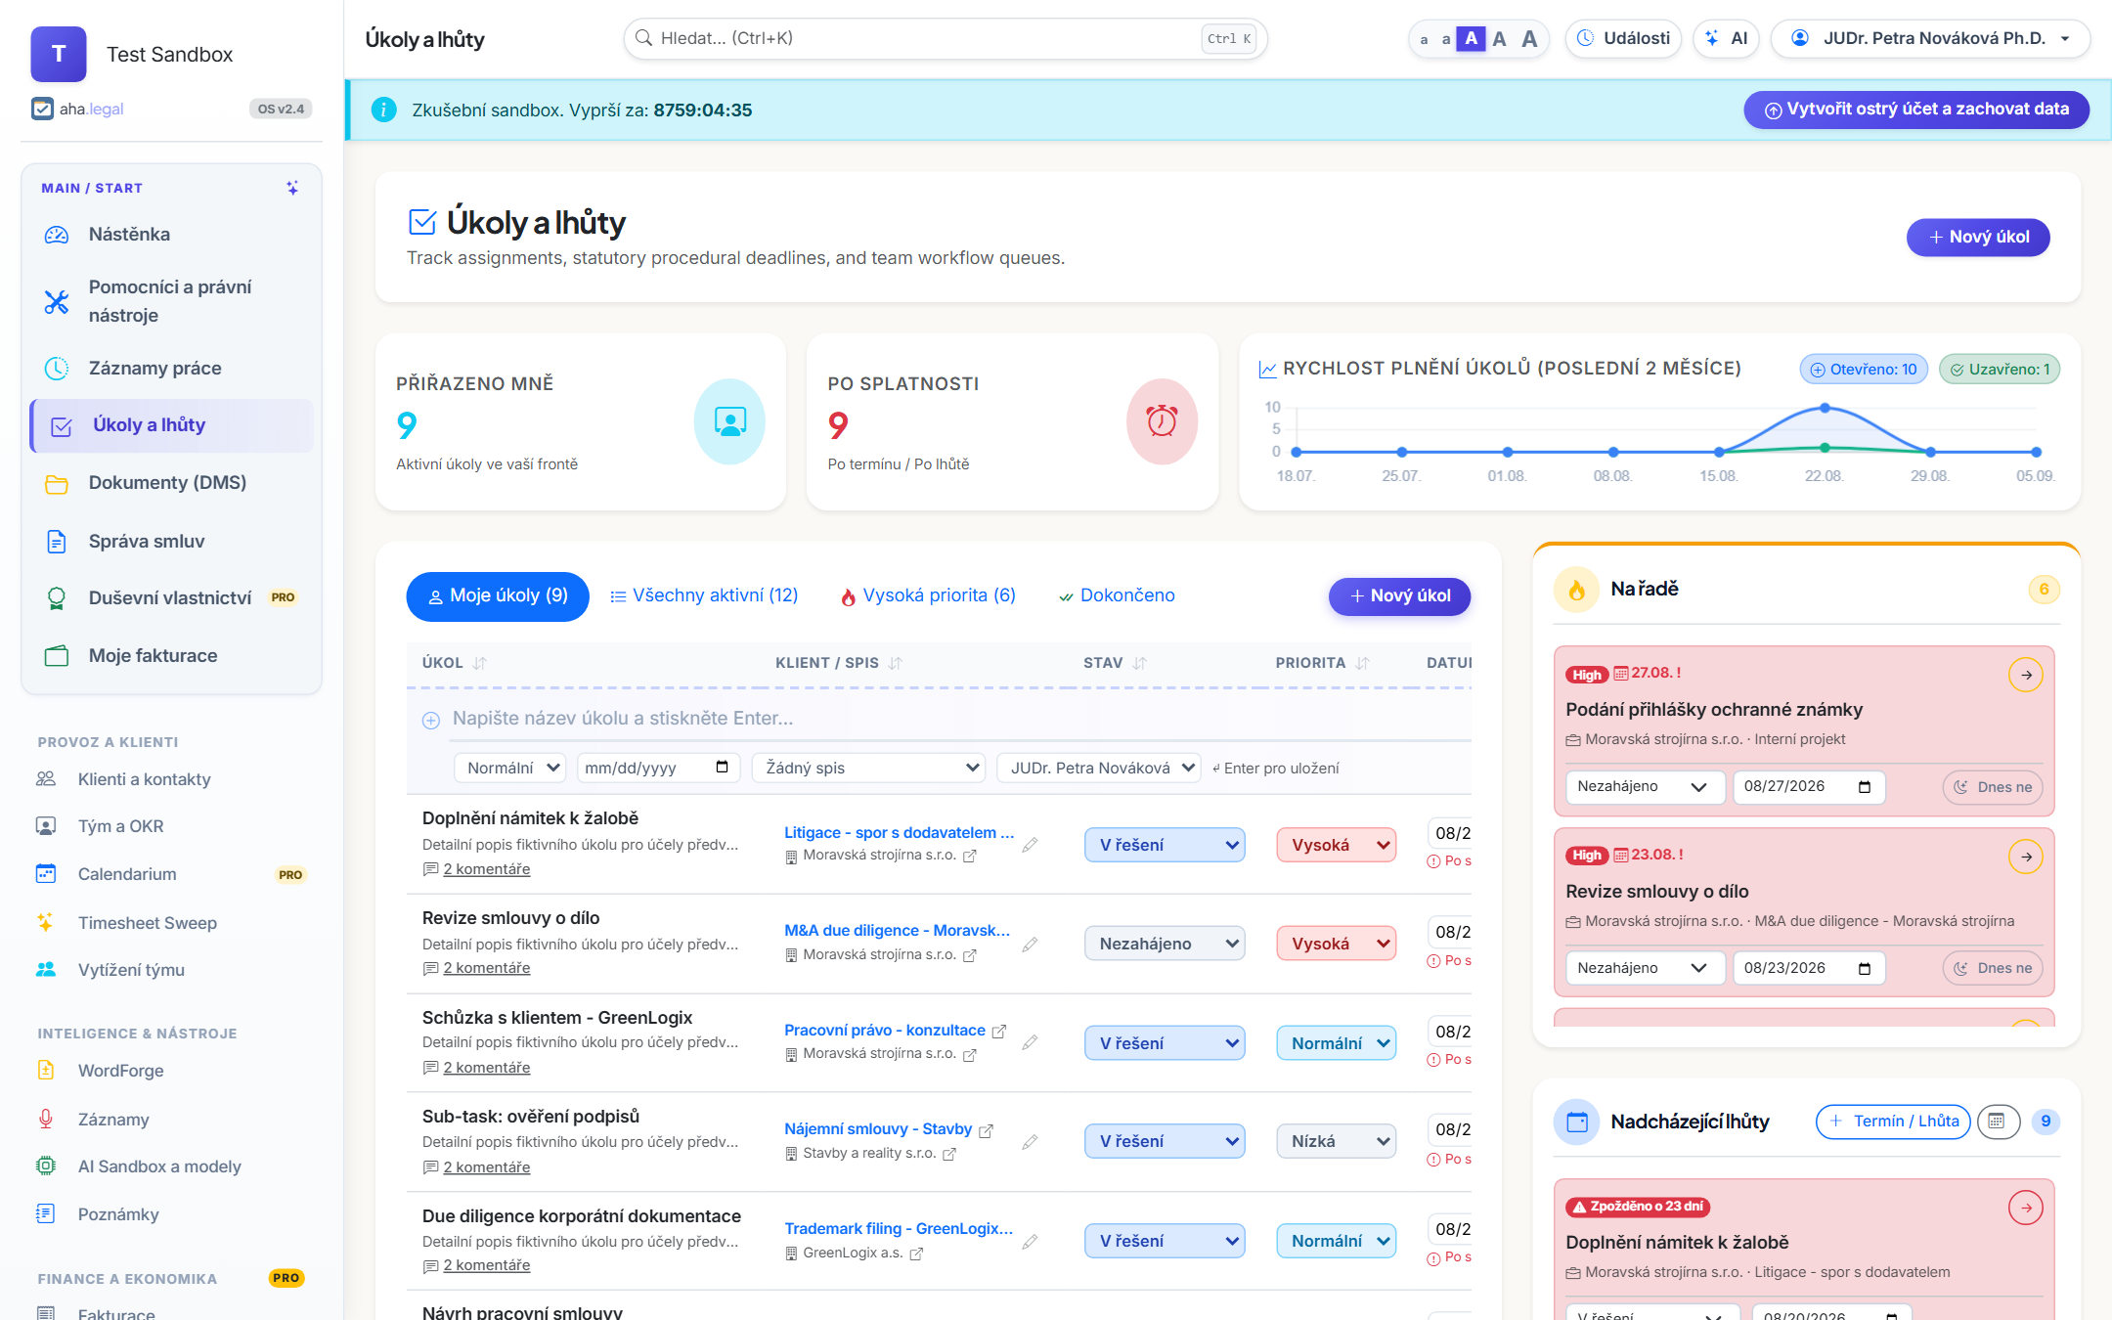Click the sparkle icon next to MAIN / START
Image resolution: width=2112 pixels, height=1320 pixels.
pyautogui.click(x=292, y=188)
